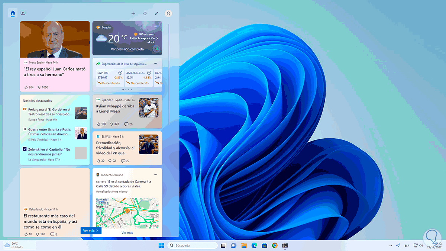Click the widgets panel vertical scrollbar
This screenshot has height=251, width=446.
(169, 74)
